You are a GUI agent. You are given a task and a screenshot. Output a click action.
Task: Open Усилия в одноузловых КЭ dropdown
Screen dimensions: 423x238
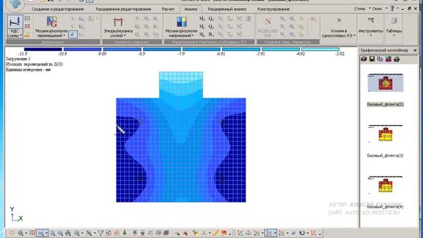[354, 36]
